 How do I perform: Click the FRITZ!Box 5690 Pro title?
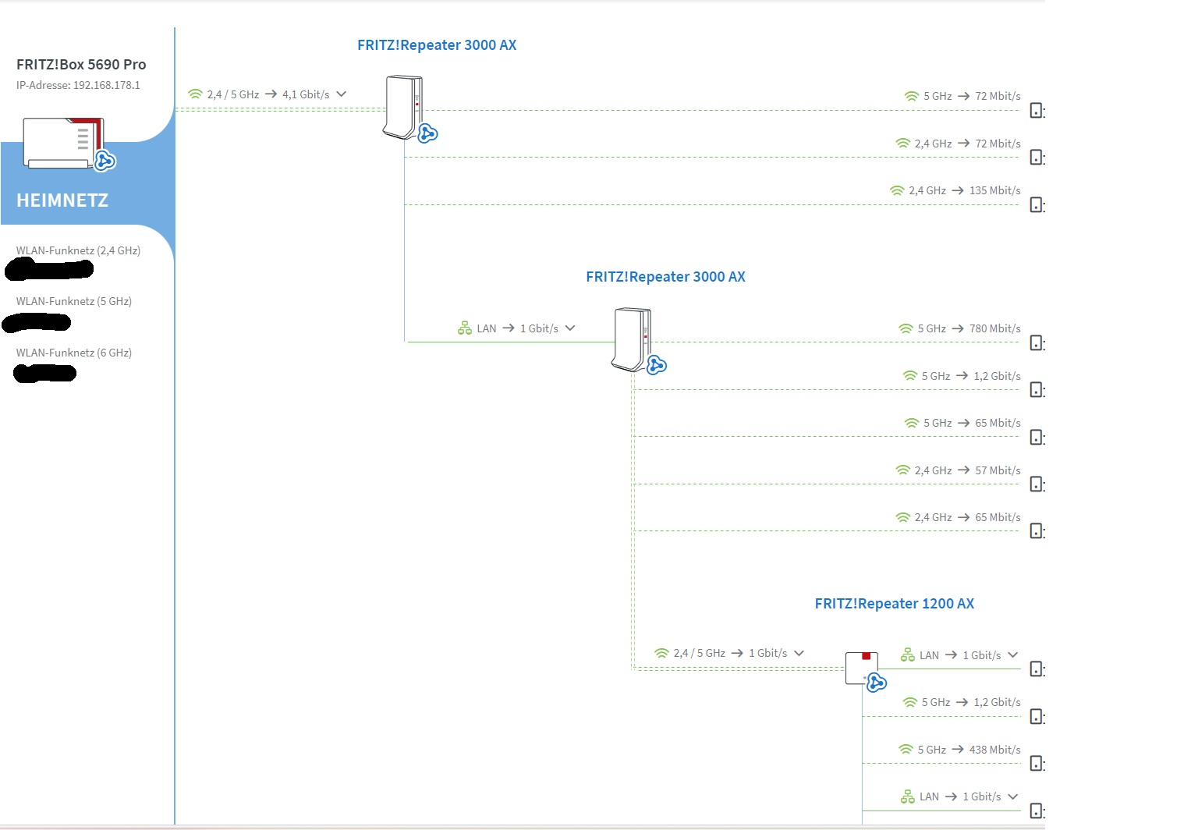tap(81, 65)
